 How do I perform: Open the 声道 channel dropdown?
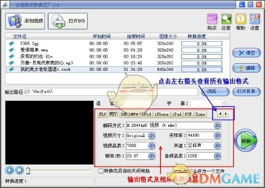point(217,146)
